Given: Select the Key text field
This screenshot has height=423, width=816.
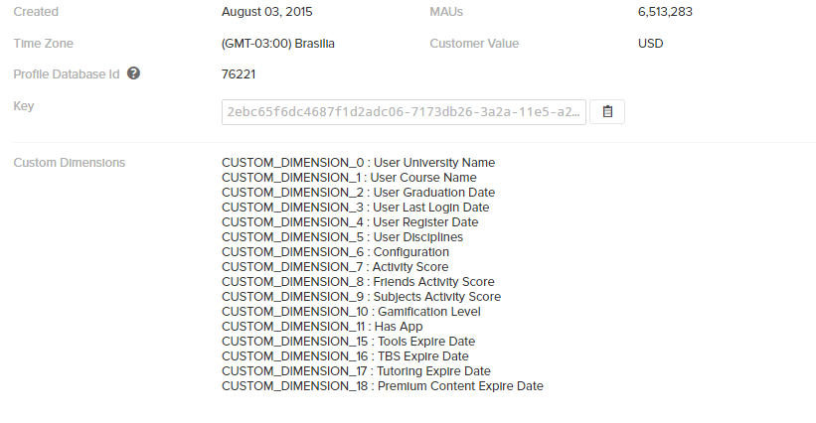Looking at the screenshot, I should [404, 112].
